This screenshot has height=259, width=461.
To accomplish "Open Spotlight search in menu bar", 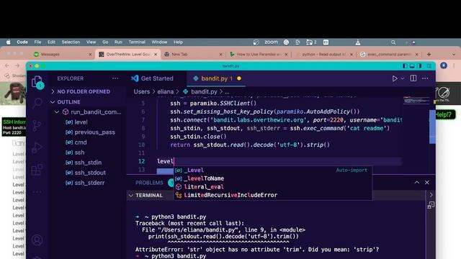I will click(393, 42).
